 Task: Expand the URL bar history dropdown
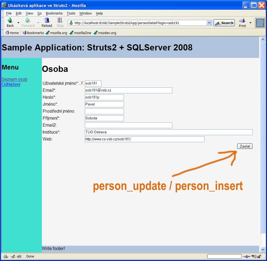pos(209,23)
